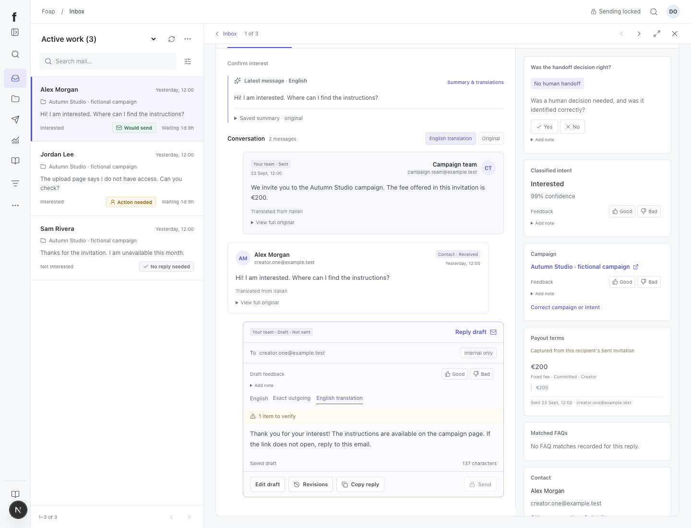Refresh the Active work list
Image resolution: width=691 pixels, height=528 pixels.
click(171, 39)
